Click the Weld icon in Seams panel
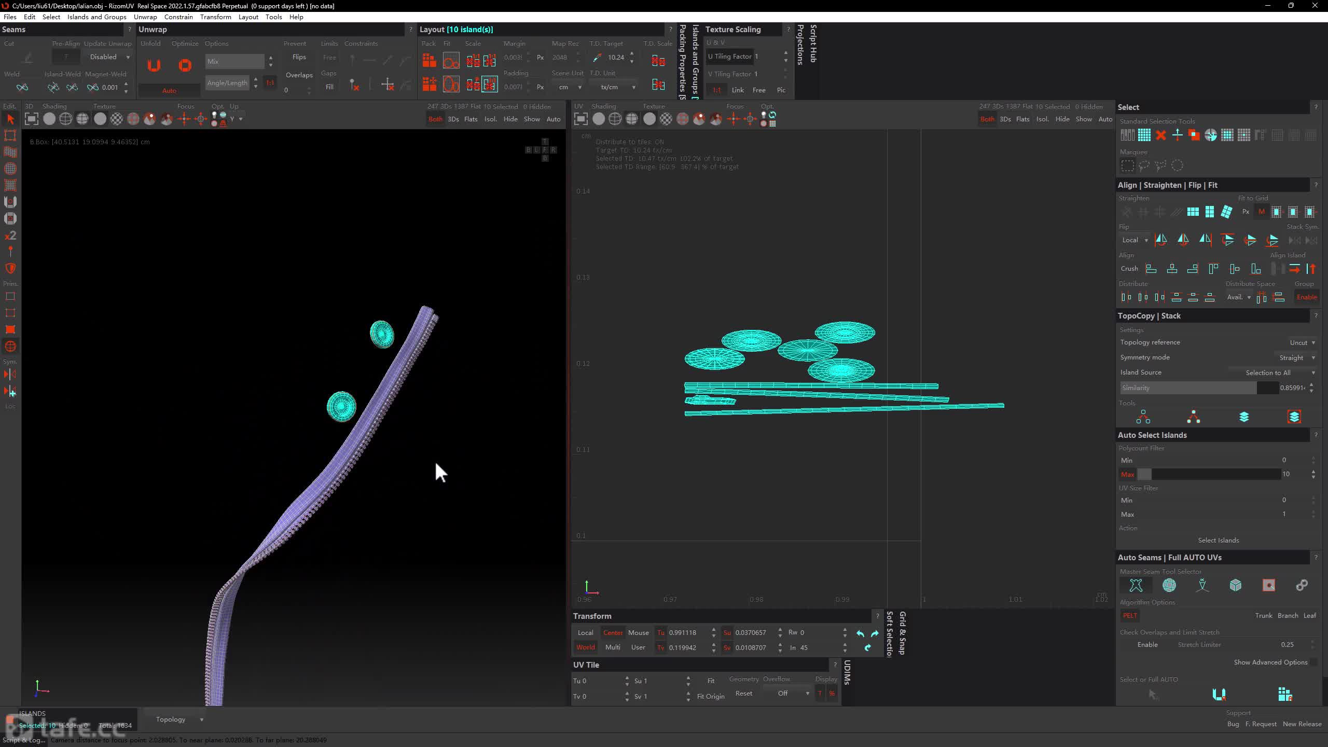This screenshot has width=1328, height=747. (22, 87)
